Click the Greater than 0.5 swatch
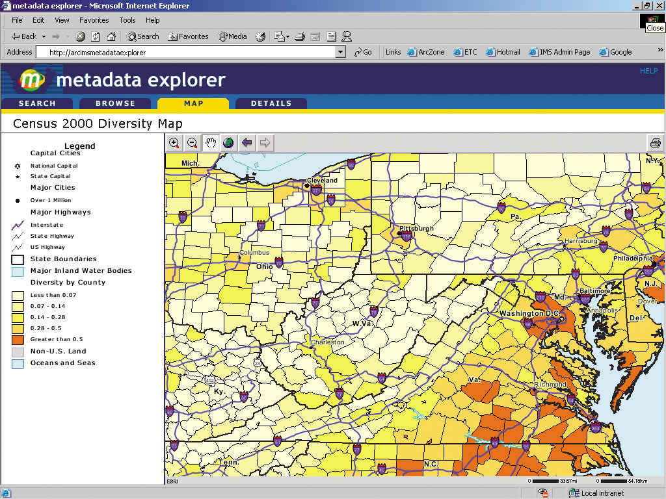Image resolution: width=666 pixels, height=499 pixels. coord(18,340)
